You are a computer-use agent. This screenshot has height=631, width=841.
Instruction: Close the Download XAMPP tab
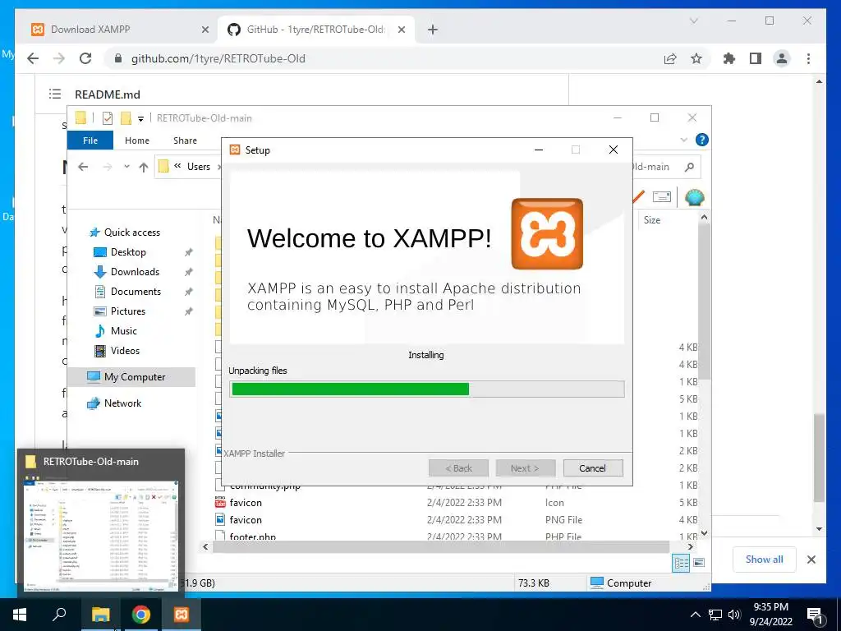tap(205, 30)
